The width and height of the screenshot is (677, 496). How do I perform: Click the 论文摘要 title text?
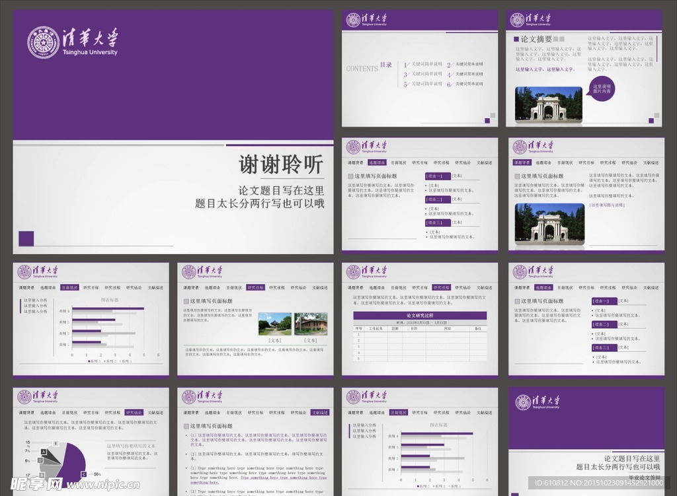[x=536, y=39]
